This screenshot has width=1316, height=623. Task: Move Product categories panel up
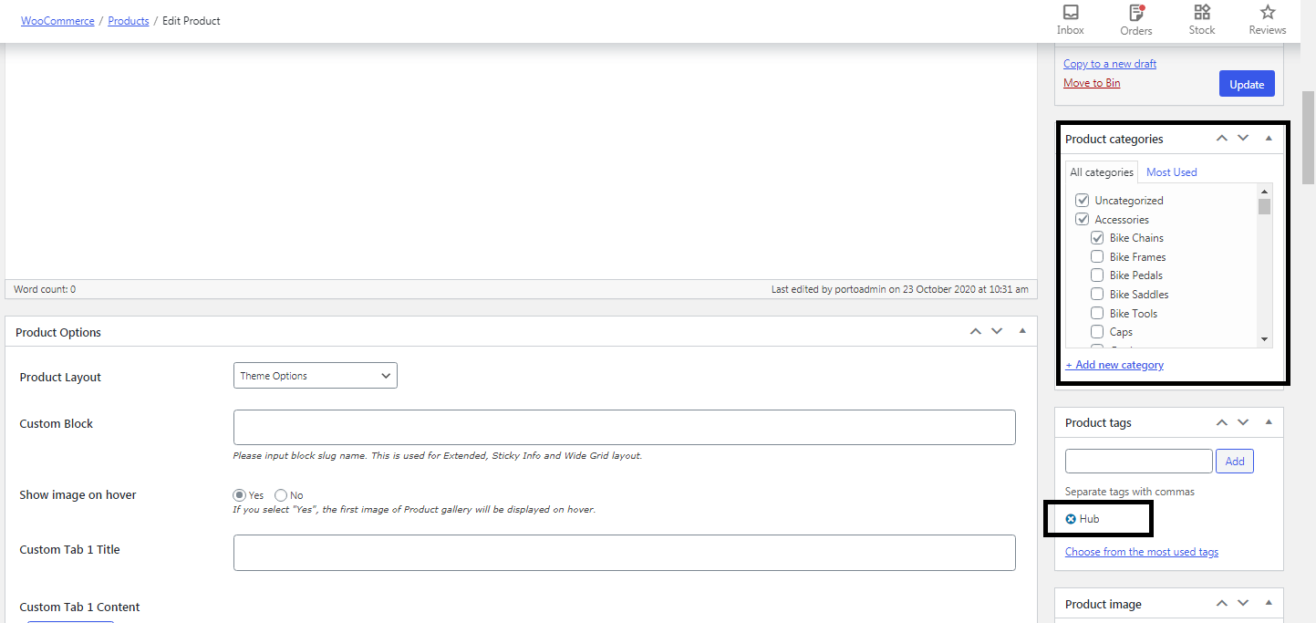[1222, 139]
